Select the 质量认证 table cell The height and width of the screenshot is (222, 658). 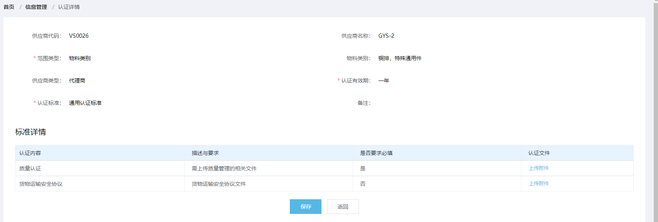pos(30,168)
